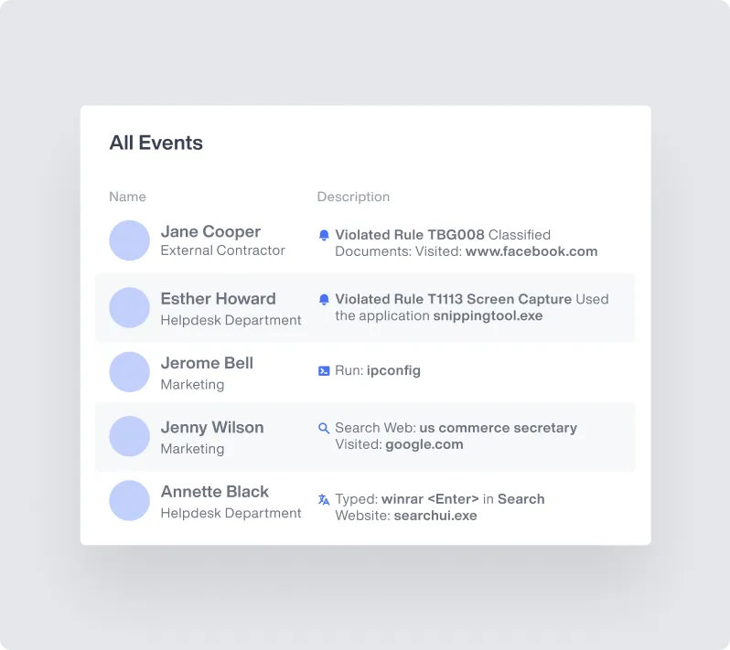Click Jenny Wilson's avatar circle

coord(129,436)
